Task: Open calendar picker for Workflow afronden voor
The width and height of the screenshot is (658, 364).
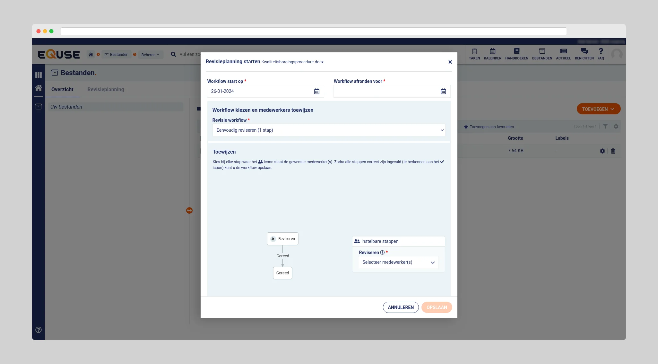Action: [443, 92]
